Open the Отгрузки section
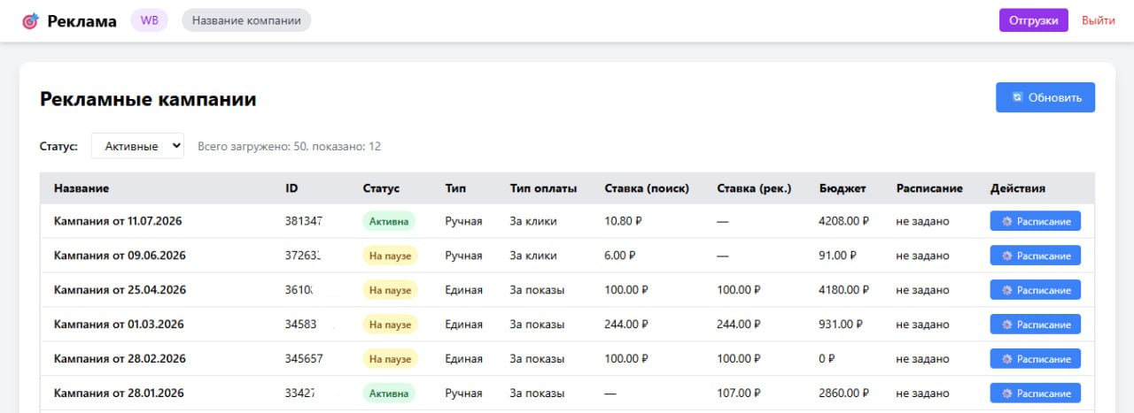Image resolution: width=1134 pixels, height=413 pixels. 1034,20
